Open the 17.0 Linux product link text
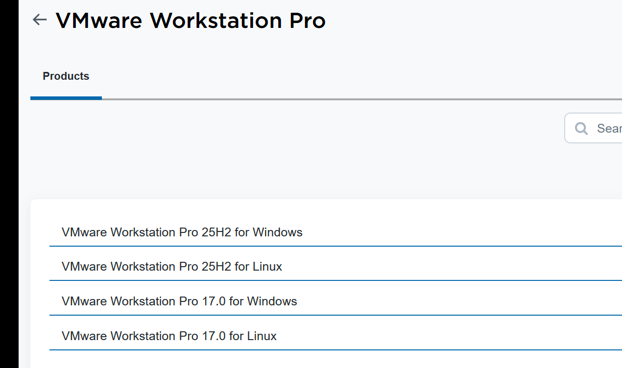The height and width of the screenshot is (368, 622). [169, 336]
